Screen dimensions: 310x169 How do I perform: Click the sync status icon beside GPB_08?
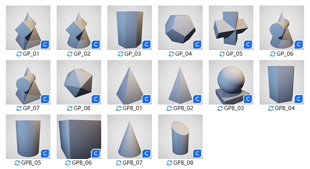169,163
